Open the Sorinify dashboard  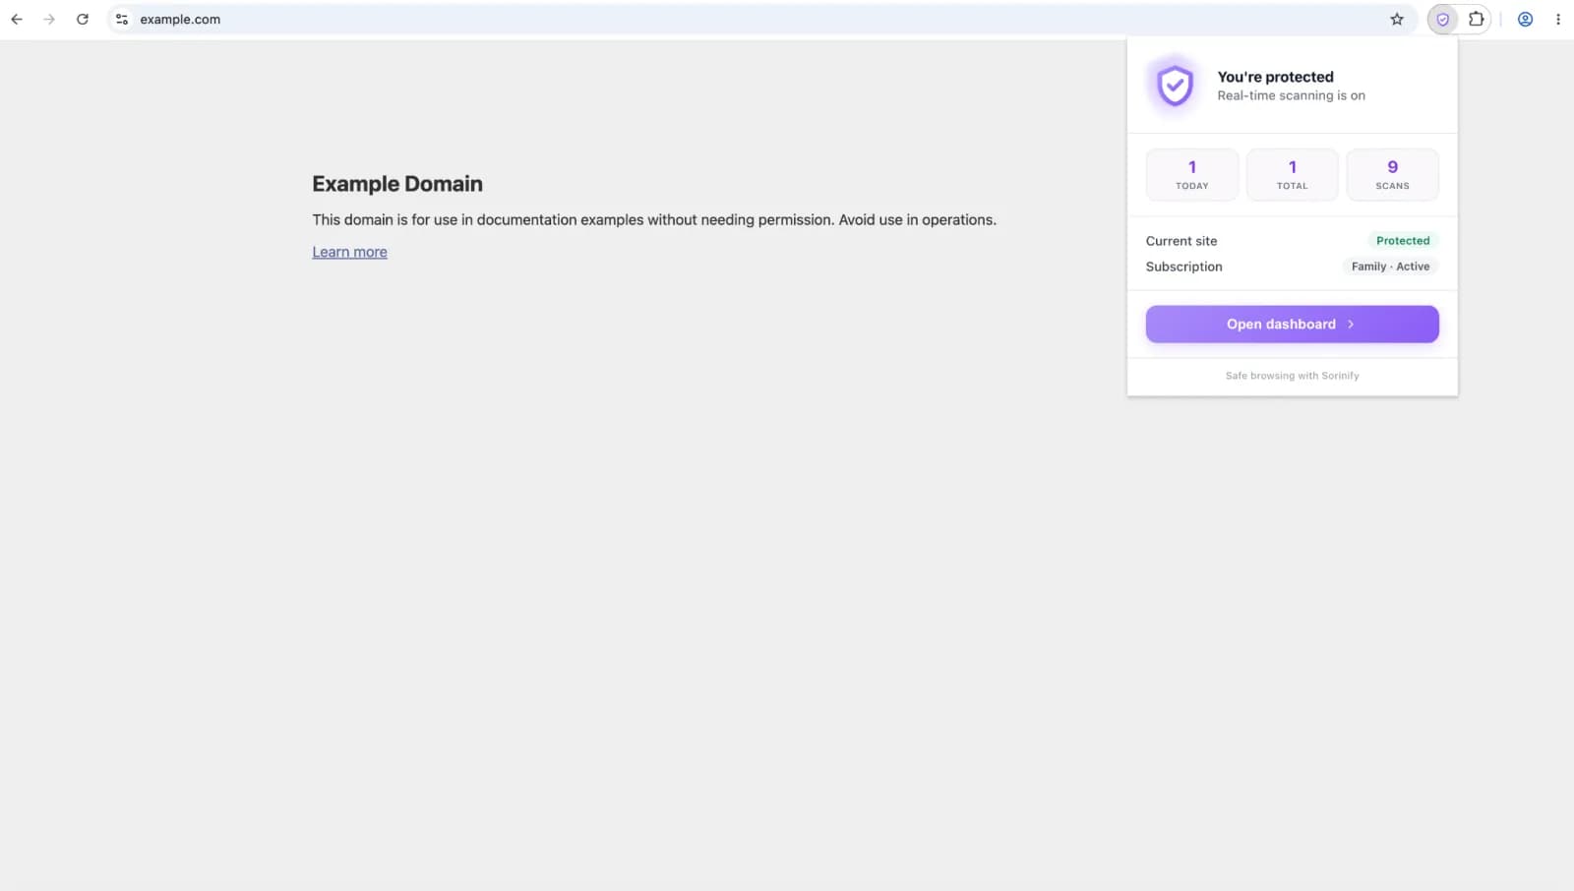[x=1292, y=324]
